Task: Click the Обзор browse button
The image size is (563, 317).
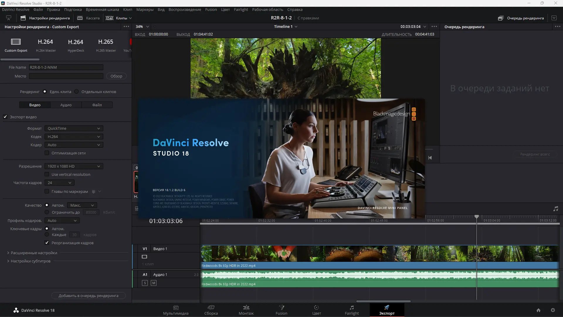Action: coord(116,76)
